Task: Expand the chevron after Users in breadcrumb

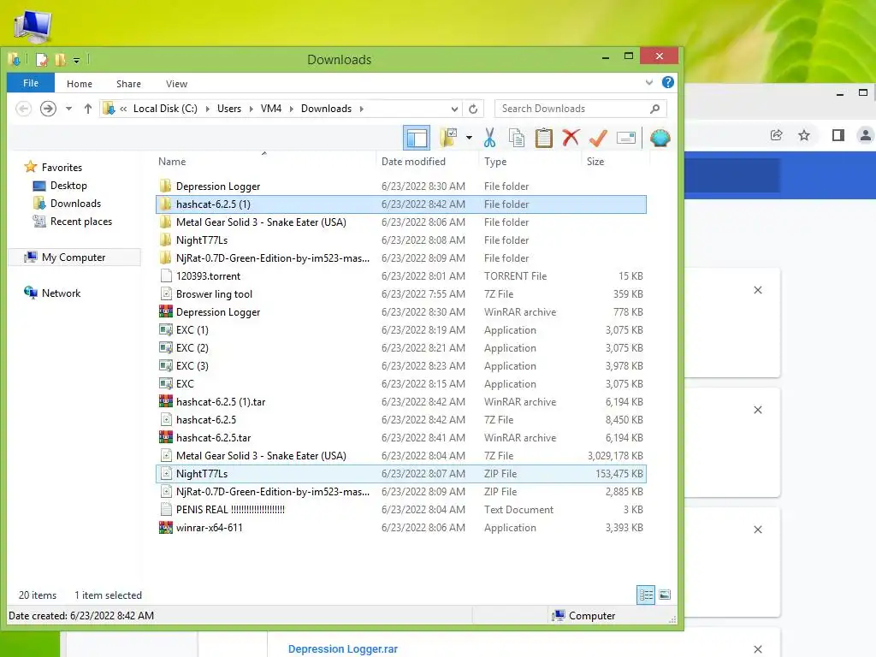Action: click(251, 109)
